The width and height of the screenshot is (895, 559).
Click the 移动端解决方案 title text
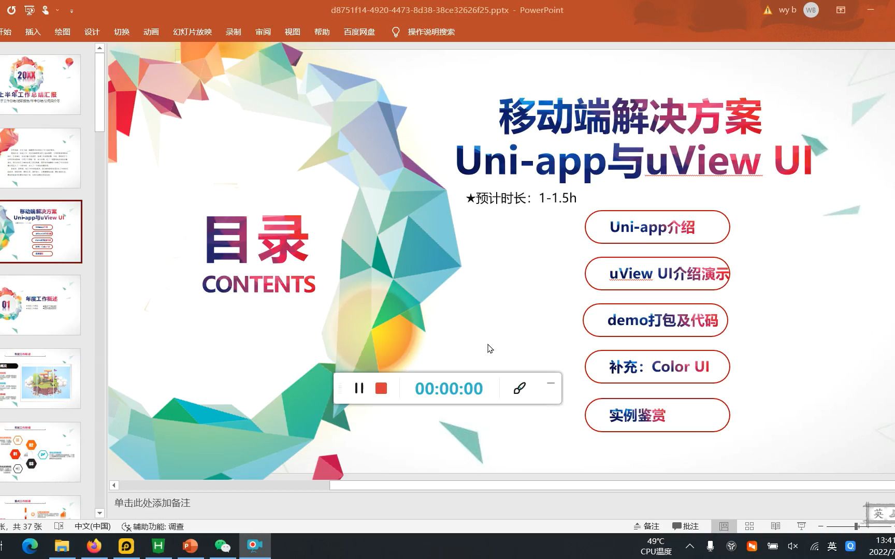[x=630, y=117]
